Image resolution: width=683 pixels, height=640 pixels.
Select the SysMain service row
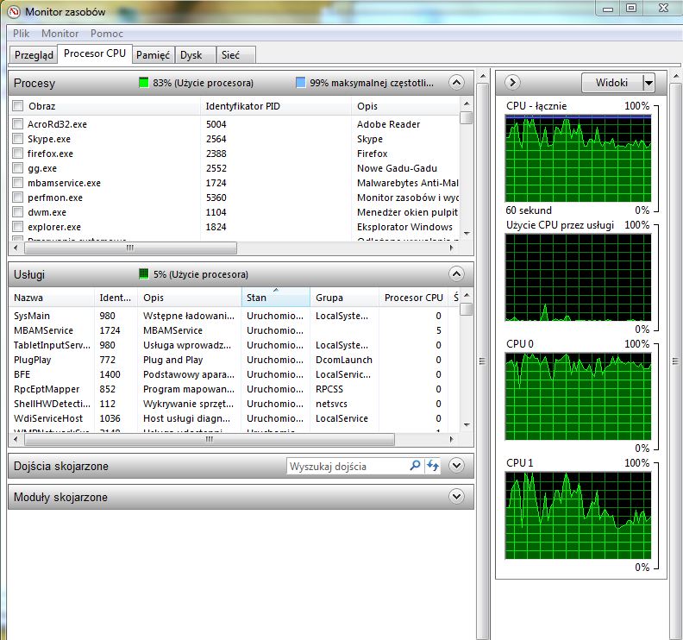point(235,316)
